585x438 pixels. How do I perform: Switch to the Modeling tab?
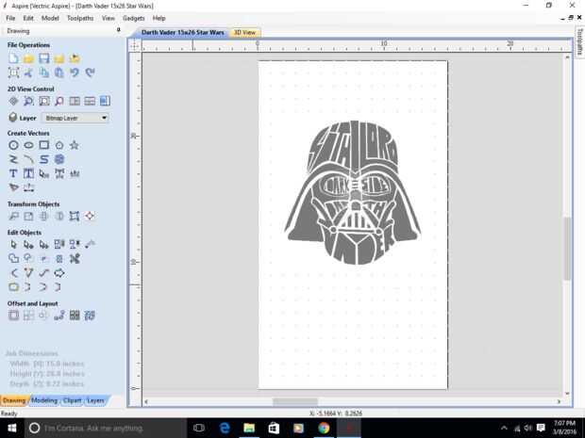tap(44, 400)
